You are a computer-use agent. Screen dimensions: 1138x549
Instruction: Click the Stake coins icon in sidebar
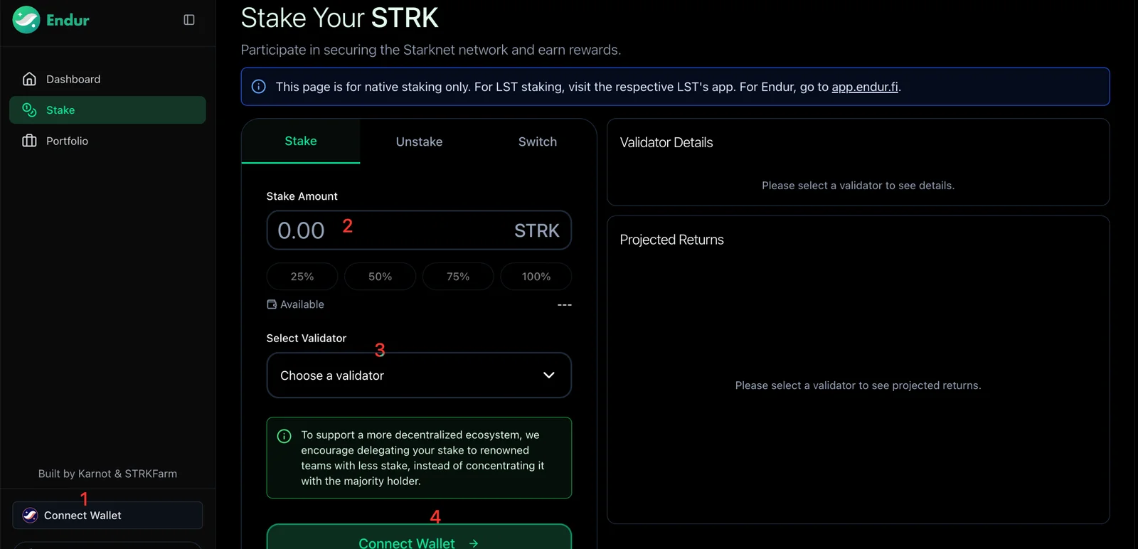click(x=29, y=110)
